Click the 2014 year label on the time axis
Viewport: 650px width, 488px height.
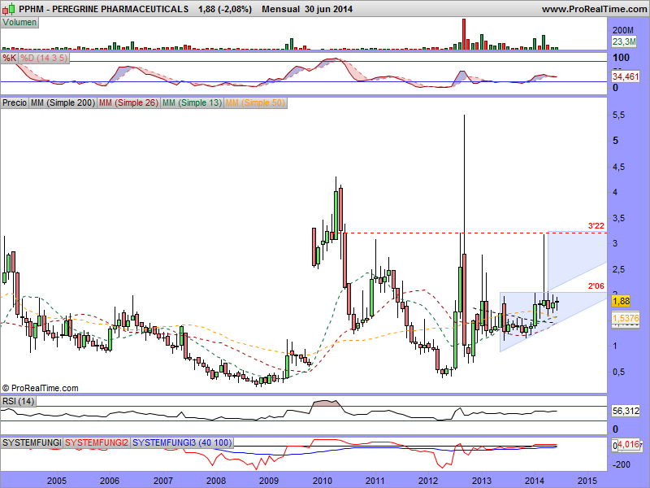pos(535,481)
